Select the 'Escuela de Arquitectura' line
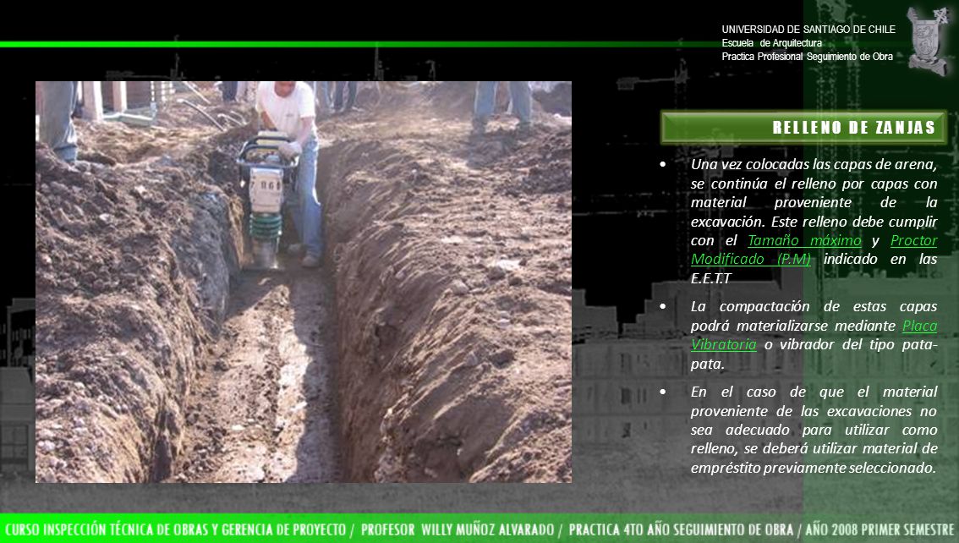Image resolution: width=959 pixels, height=543 pixels. coord(772,43)
